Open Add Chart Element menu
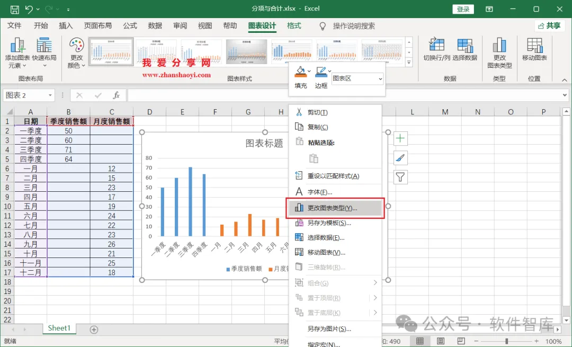The height and width of the screenshot is (347, 572). [17, 54]
